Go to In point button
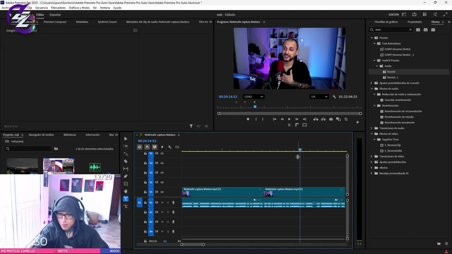Viewport: 452px width, 254px height. coord(274,119)
